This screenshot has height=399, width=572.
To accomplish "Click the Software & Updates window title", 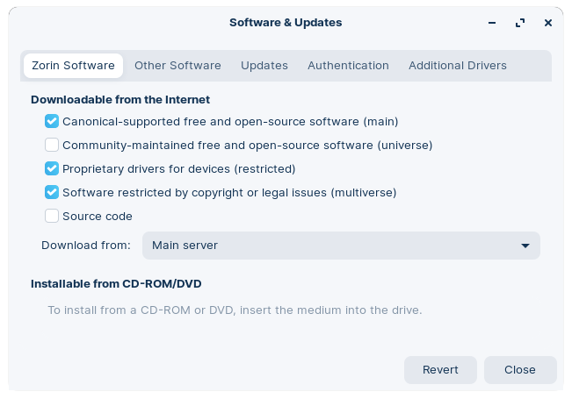I will pos(286,23).
